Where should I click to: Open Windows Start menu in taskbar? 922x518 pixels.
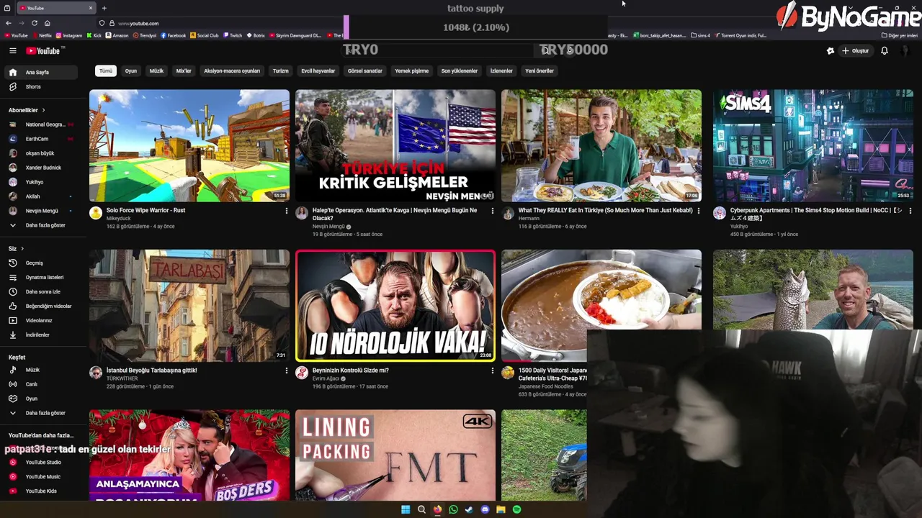pos(406,509)
